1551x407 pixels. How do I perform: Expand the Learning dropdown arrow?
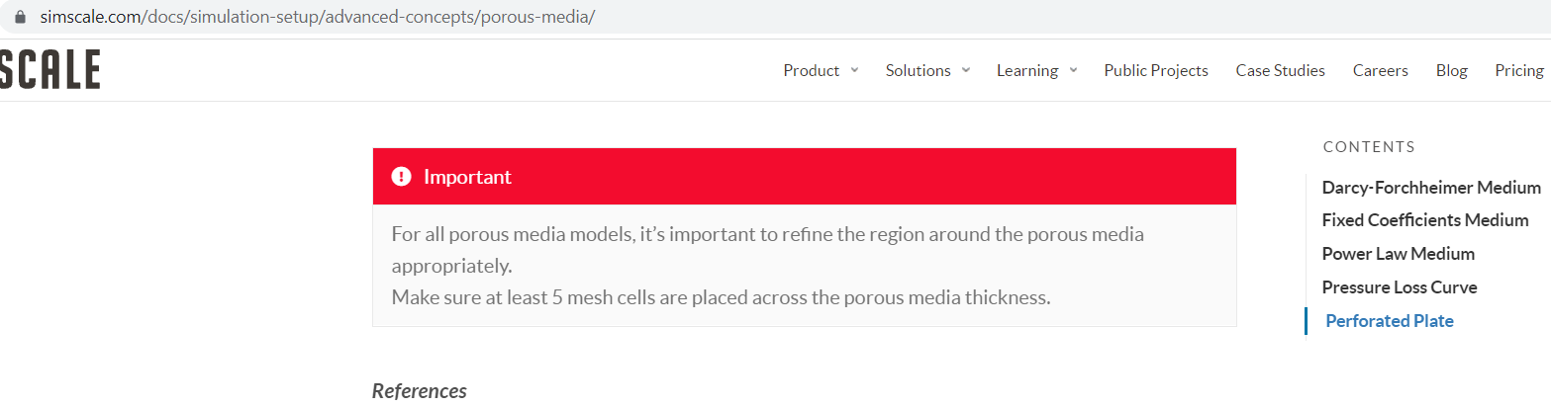pyautogui.click(x=1073, y=70)
